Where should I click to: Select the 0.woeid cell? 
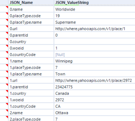point(31,48)
